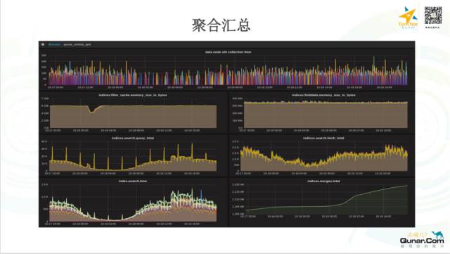Click the fielddata memory graph area
Viewport: 450px width, 254px height.
point(326,115)
